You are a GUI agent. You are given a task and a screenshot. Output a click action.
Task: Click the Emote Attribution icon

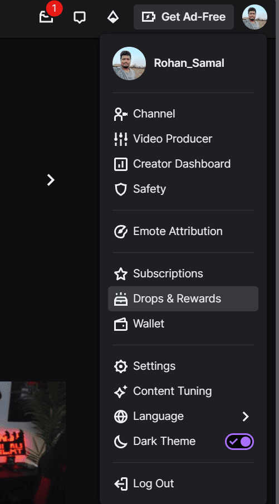coord(121,232)
